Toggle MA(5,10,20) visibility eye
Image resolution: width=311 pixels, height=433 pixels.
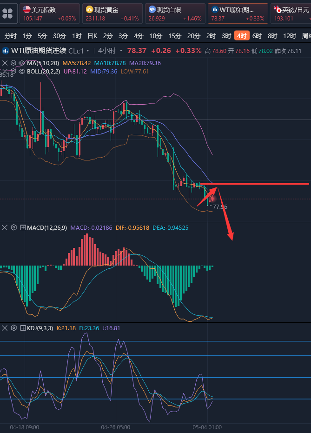tap(22, 63)
